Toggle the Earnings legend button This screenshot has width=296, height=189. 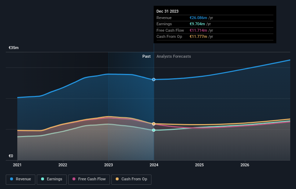point(52,179)
